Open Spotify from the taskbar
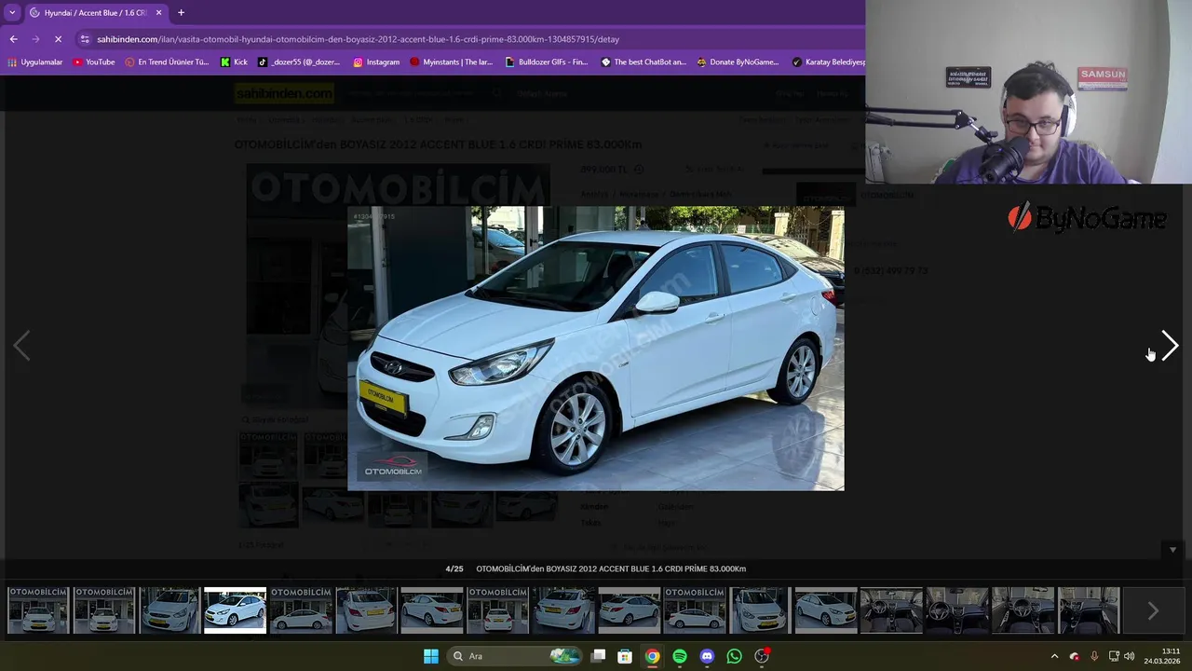Screen dimensions: 1192x671 pyautogui.click(x=680, y=656)
